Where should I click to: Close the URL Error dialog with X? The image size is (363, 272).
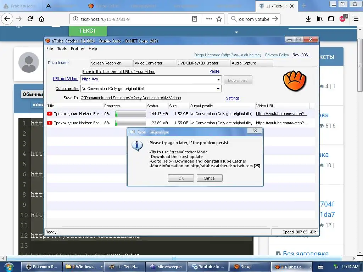255,130
